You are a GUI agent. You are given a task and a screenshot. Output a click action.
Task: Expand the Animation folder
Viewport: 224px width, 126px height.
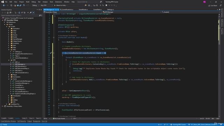pos(9,29)
